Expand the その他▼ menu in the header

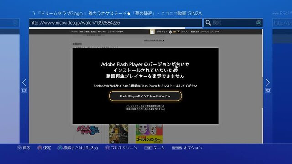point(120,32)
